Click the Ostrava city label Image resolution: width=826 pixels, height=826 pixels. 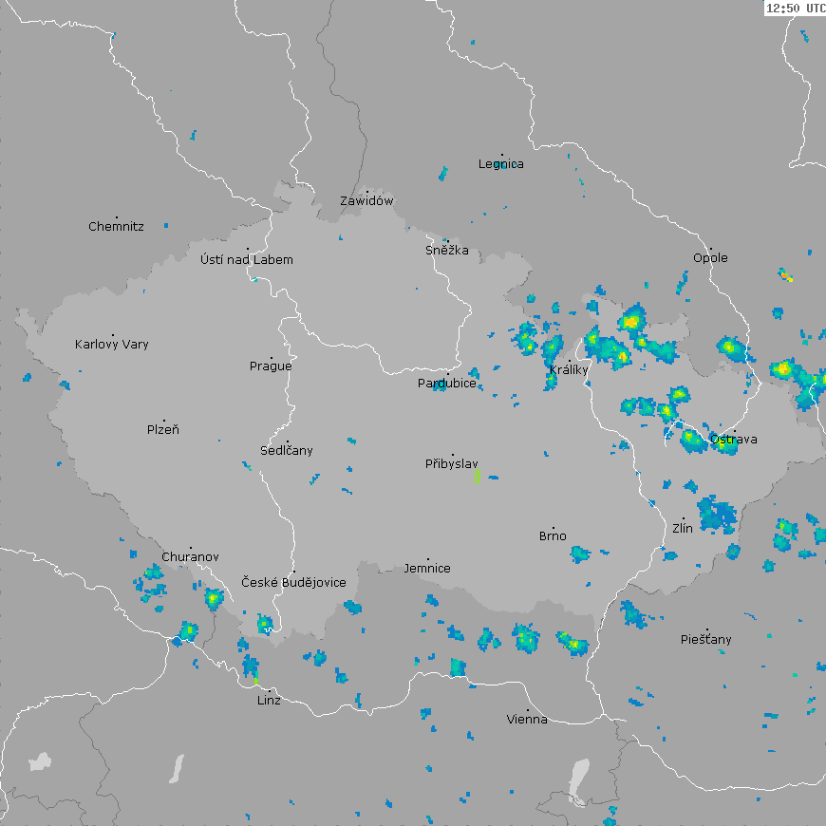tap(734, 440)
